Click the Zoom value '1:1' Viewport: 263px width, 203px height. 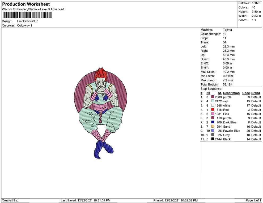[254, 20]
